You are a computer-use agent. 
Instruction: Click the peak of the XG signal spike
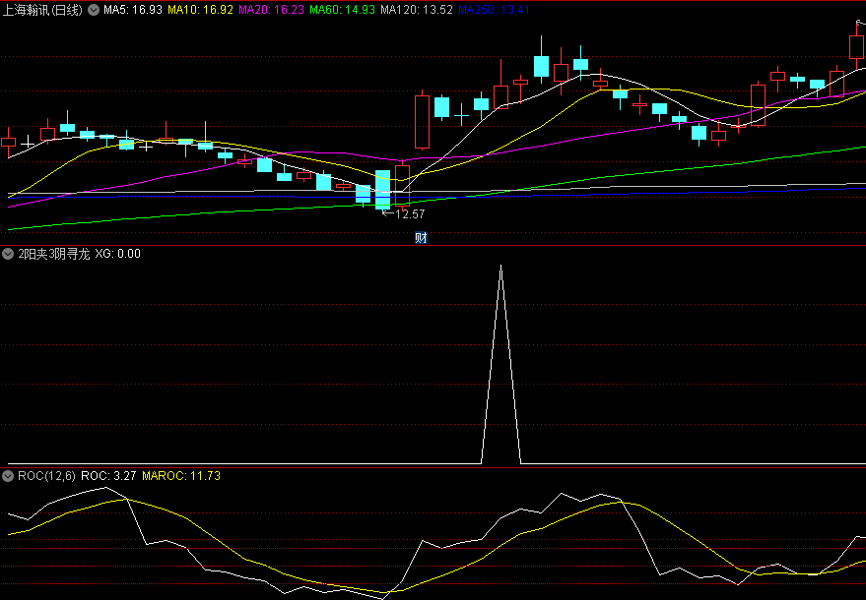500,267
